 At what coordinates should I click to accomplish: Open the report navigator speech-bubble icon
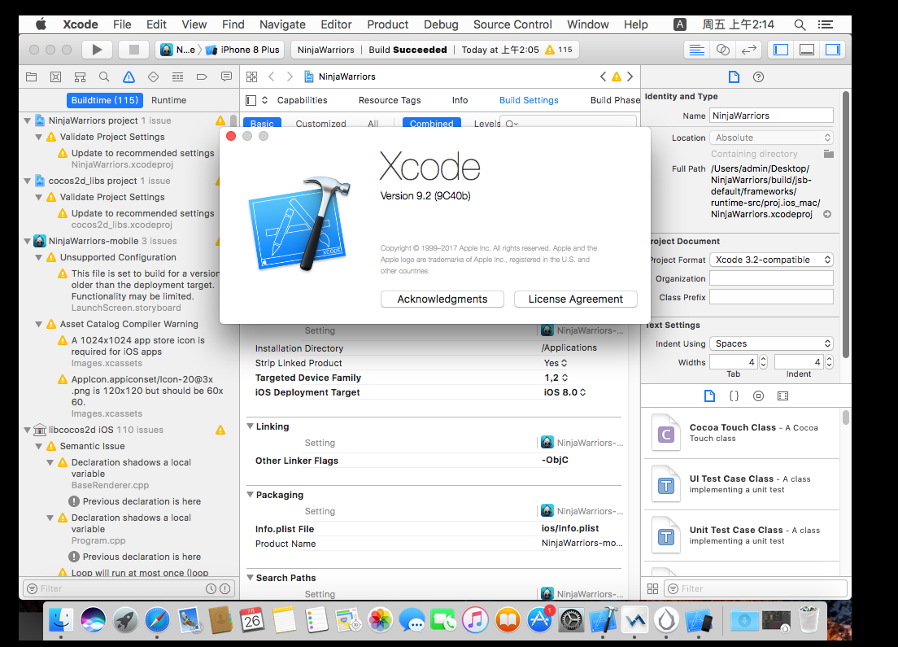[x=226, y=77]
